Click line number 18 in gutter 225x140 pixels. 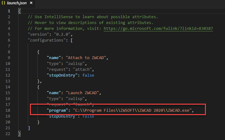tap(8, 110)
